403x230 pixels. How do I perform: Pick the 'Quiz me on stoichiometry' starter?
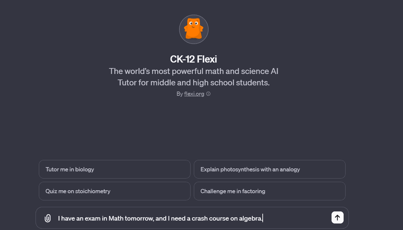tap(115, 191)
